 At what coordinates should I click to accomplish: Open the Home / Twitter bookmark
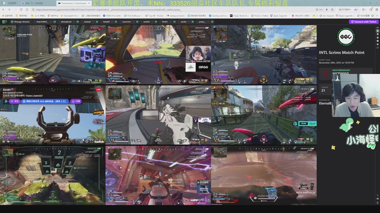point(260,16)
